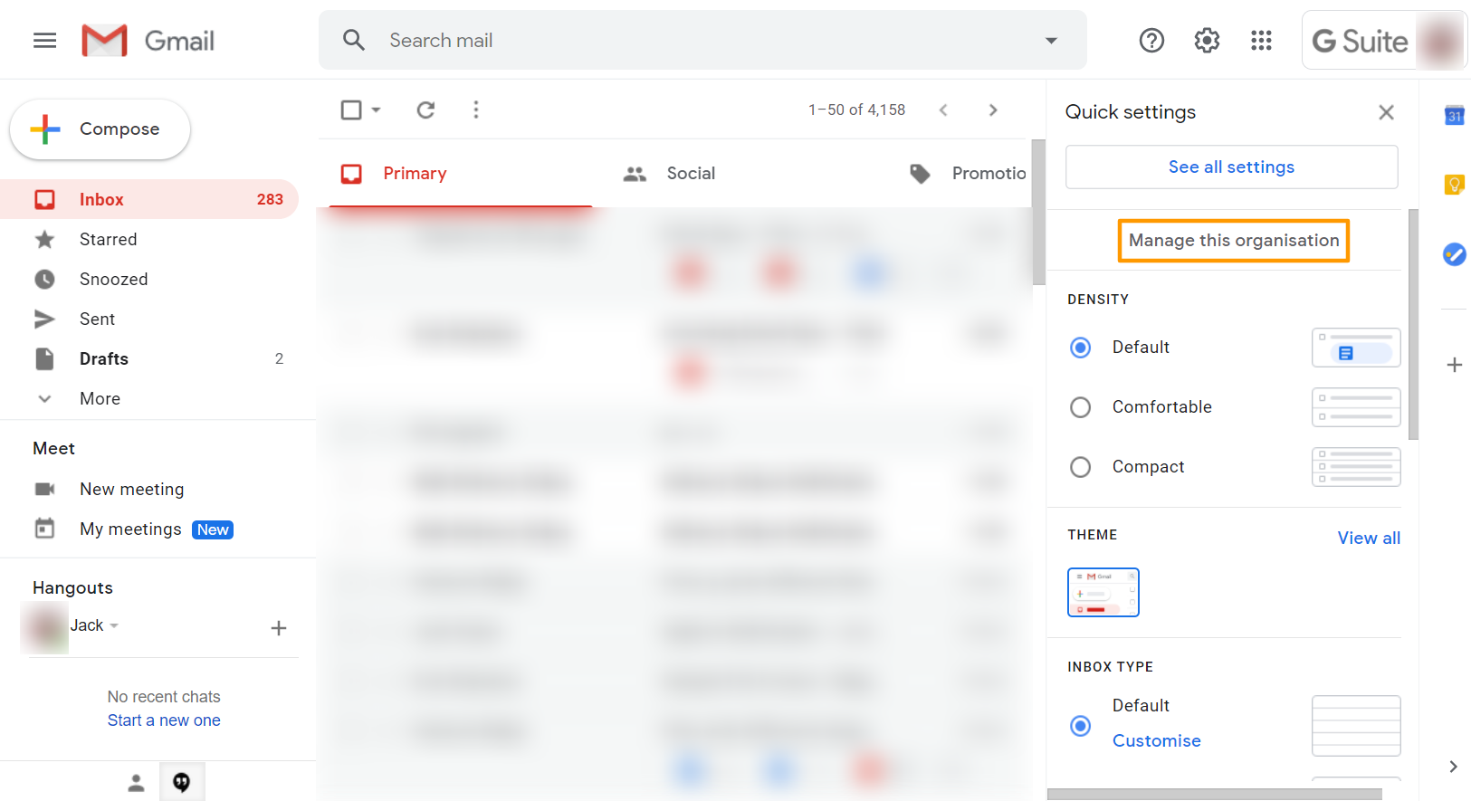Image resolution: width=1471 pixels, height=801 pixels.
Task: Close the Quick settings panel
Action: (x=1386, y=112)
